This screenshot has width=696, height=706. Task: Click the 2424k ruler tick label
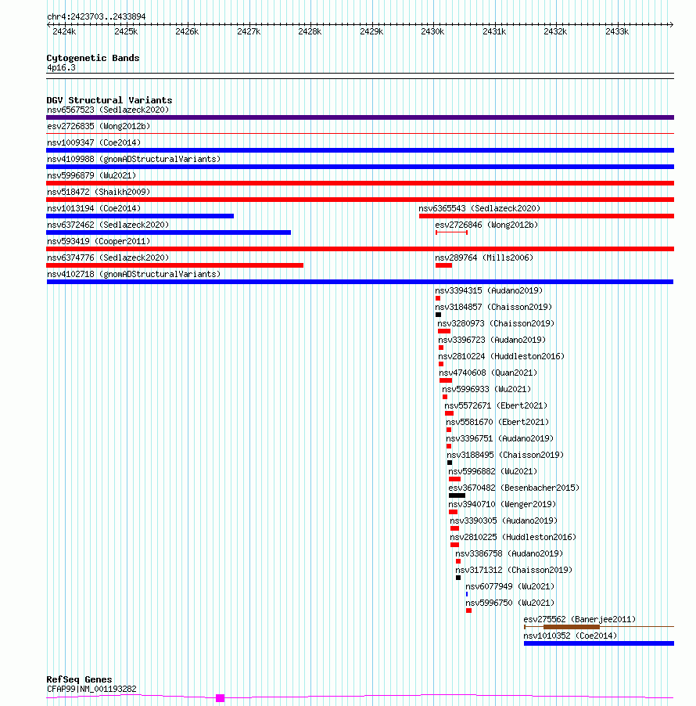point(64,31)
